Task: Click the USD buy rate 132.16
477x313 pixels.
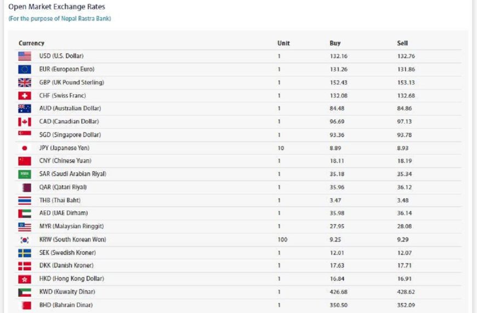Action: coord(339,56)
